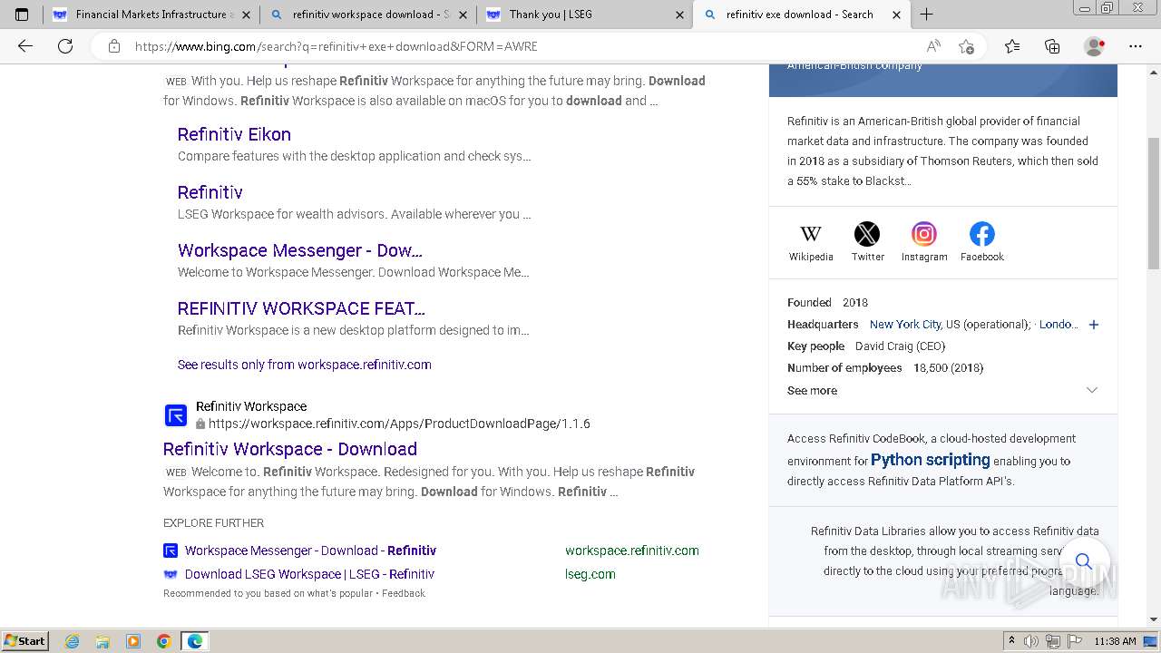Click the vertical page scrollbar thumb
This screenshot has height=653, width=1161.
pos(1154,203)
